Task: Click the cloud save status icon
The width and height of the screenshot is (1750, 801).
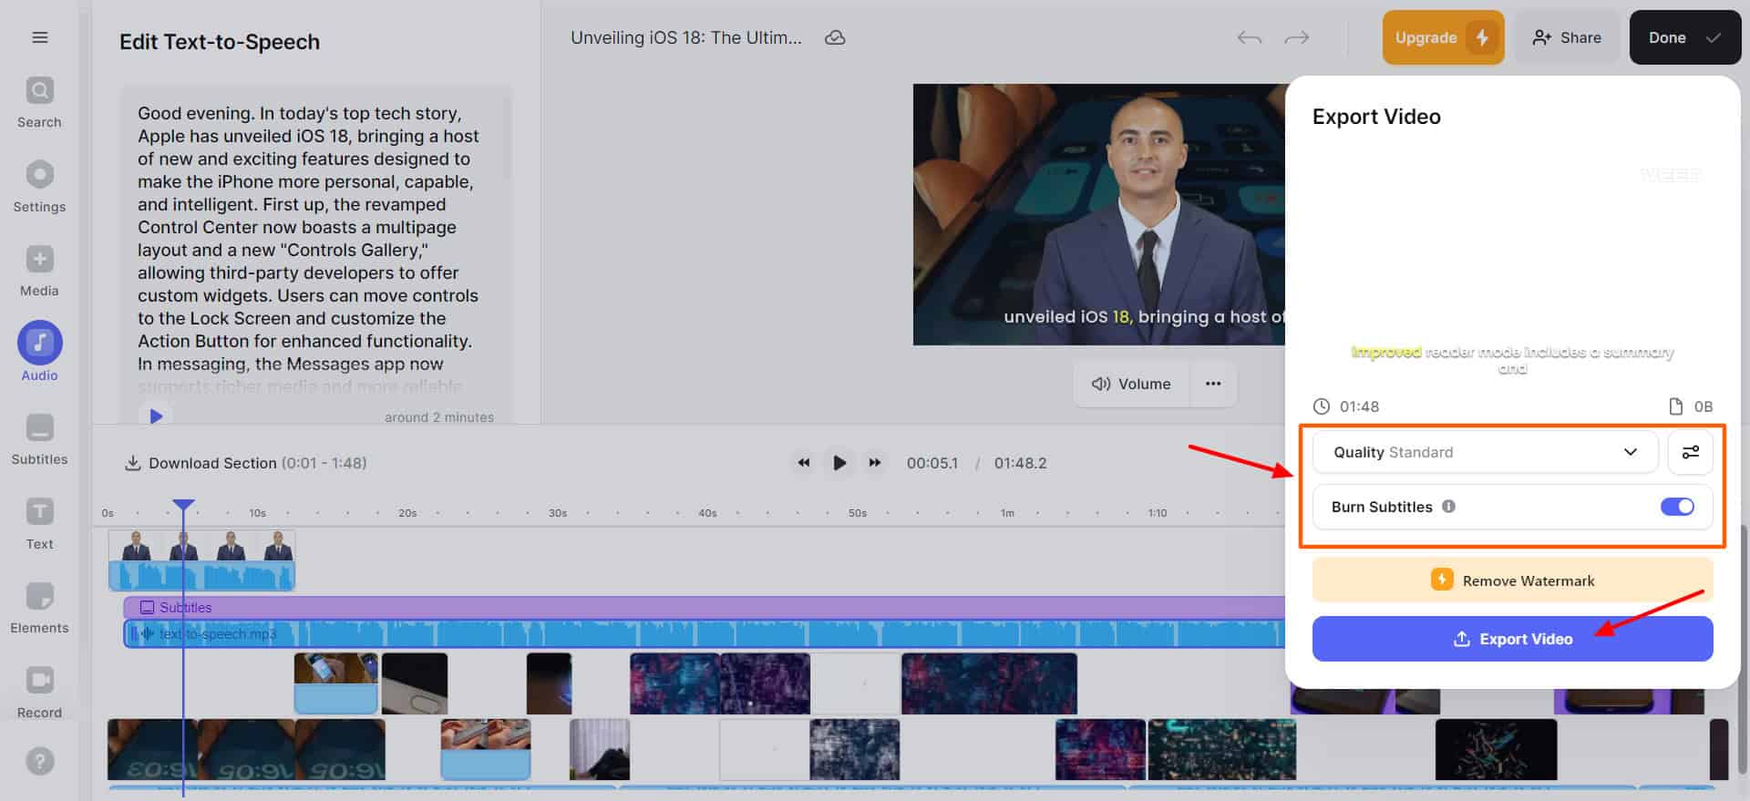Action: [x=834, y=37]
